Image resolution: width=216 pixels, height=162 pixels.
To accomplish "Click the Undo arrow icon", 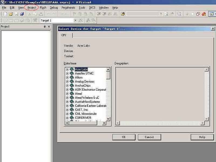I will click(48, 14).
